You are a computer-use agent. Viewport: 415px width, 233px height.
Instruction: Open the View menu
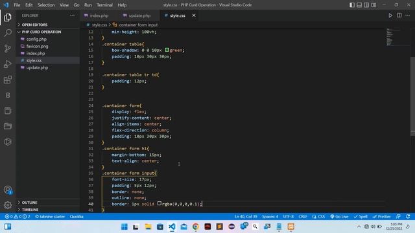pos(64,5)
